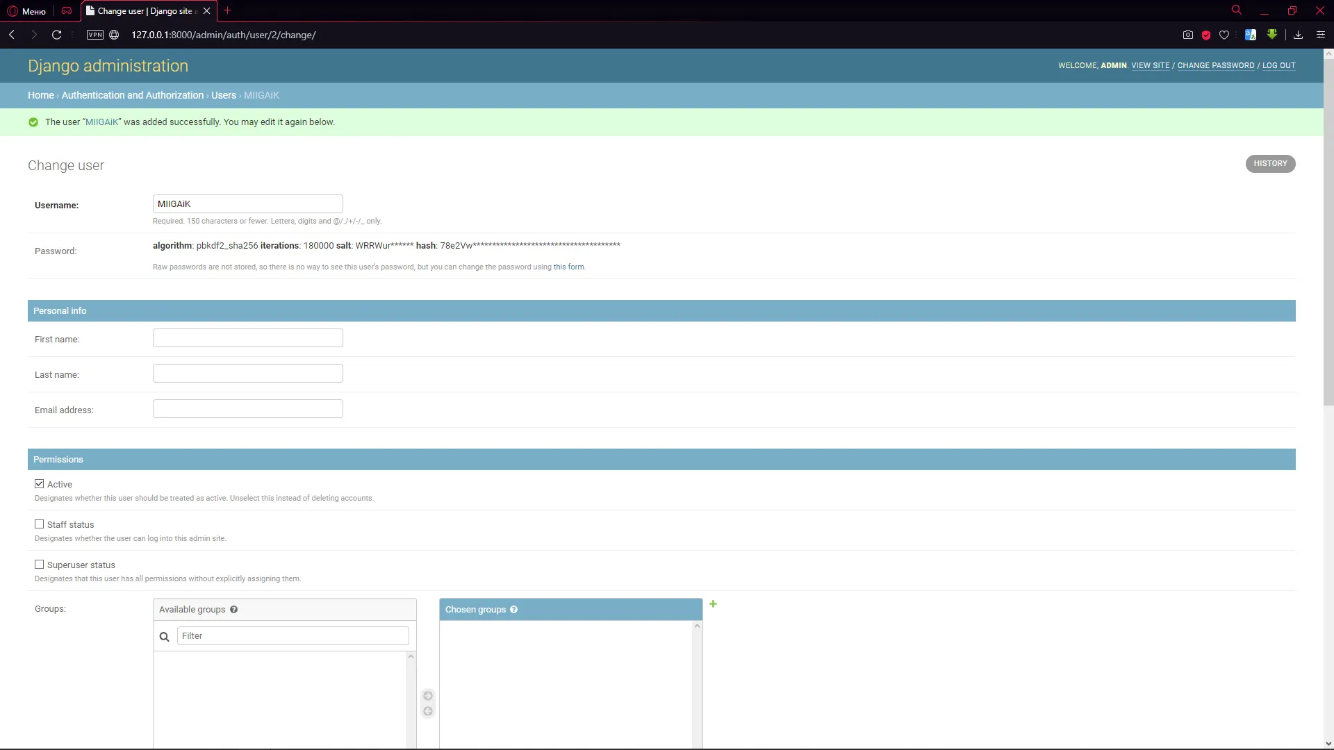Open the red ad blocker shield
This screenshot has width=1334, height=750.
[x=1206, y=35]
